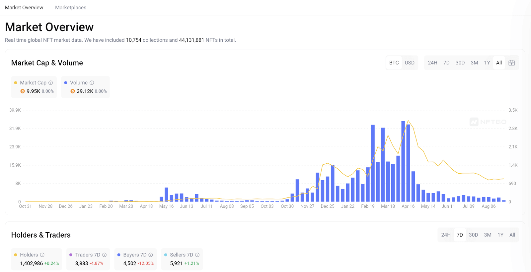Select All range in Holders & Traders
The height and width of the screenshot is (272, 531).
pyautogui.click(x=512, y=235)
